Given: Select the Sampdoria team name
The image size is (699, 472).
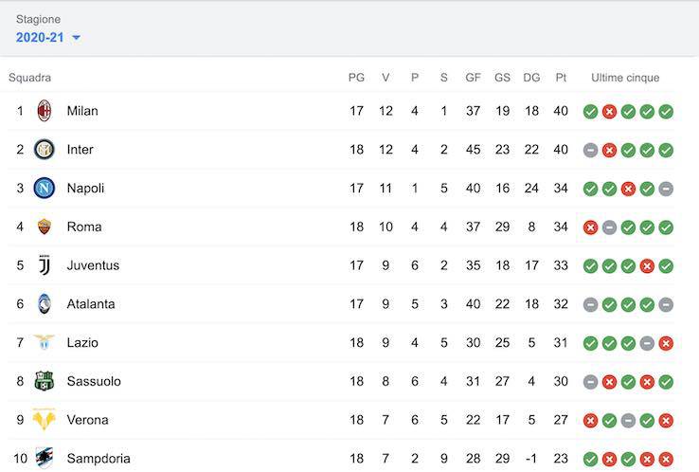Looking at the screenshot, I should click(x=99, y=459).
